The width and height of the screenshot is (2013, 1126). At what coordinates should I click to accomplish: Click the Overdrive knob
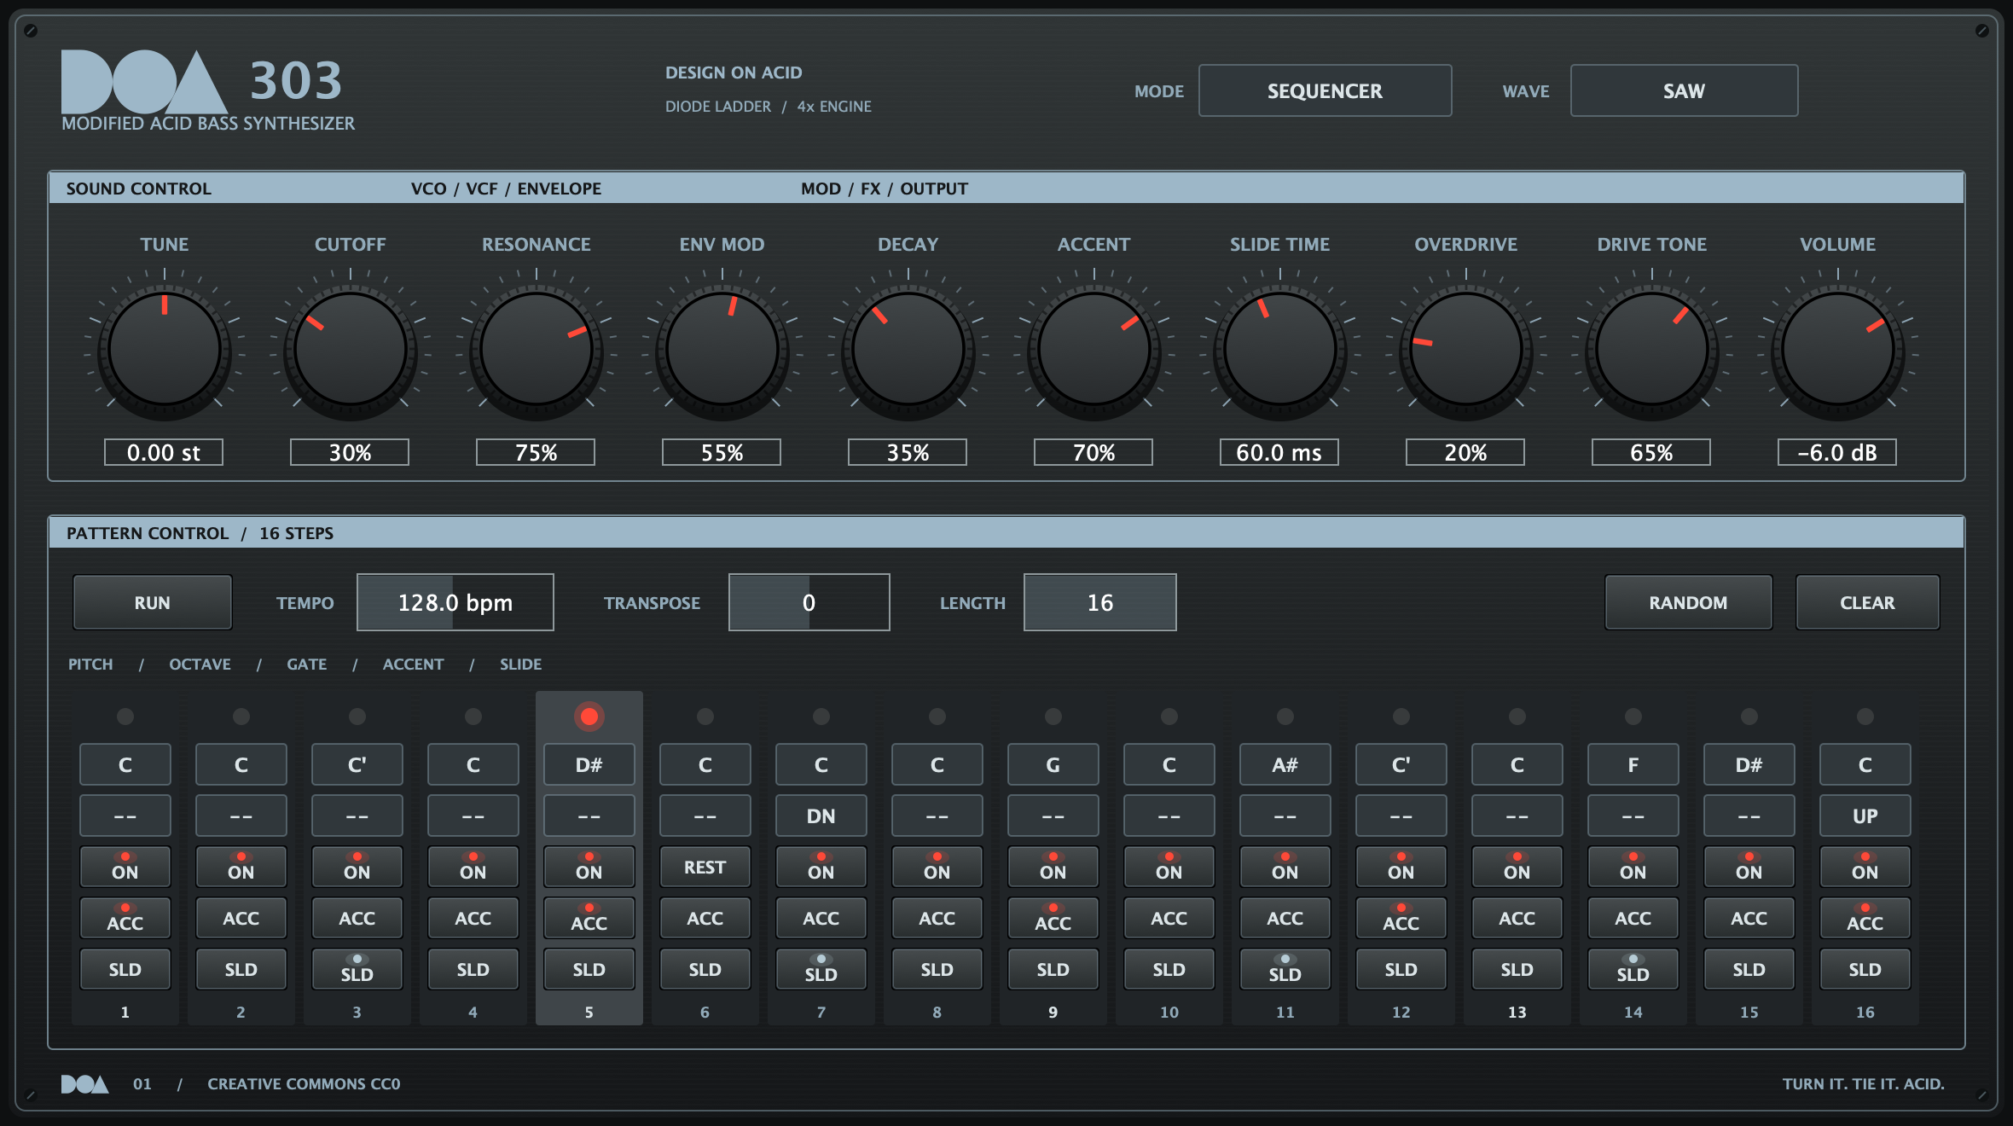pyautogui.click(x=1466, y=348)
